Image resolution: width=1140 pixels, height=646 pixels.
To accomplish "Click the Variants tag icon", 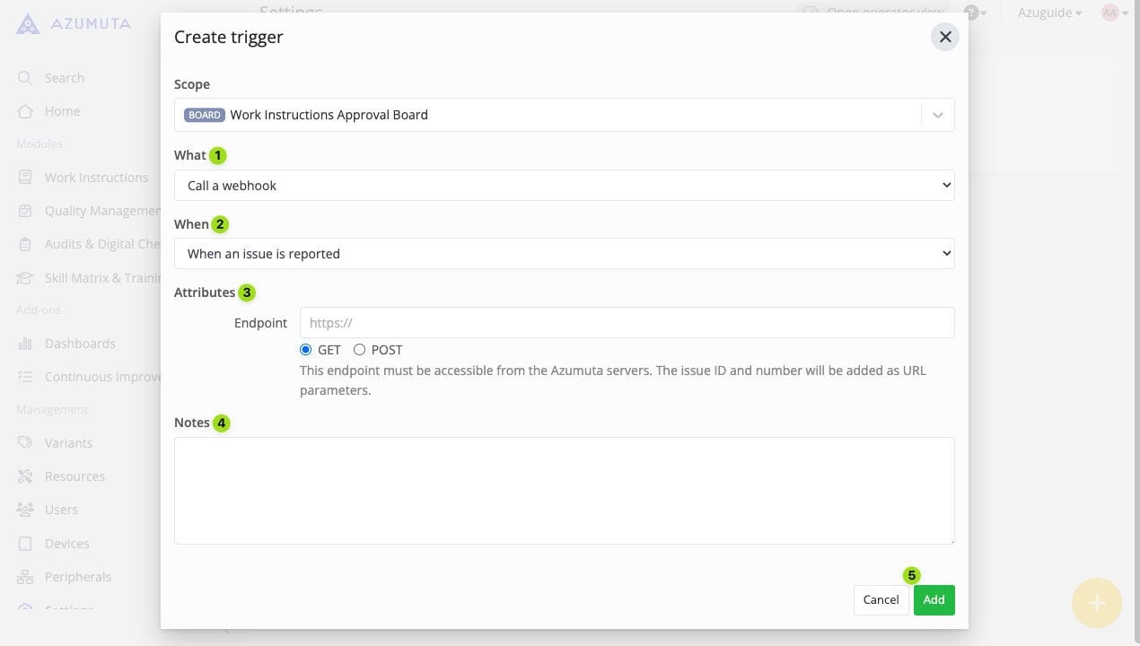I will [x=25, y=443].
